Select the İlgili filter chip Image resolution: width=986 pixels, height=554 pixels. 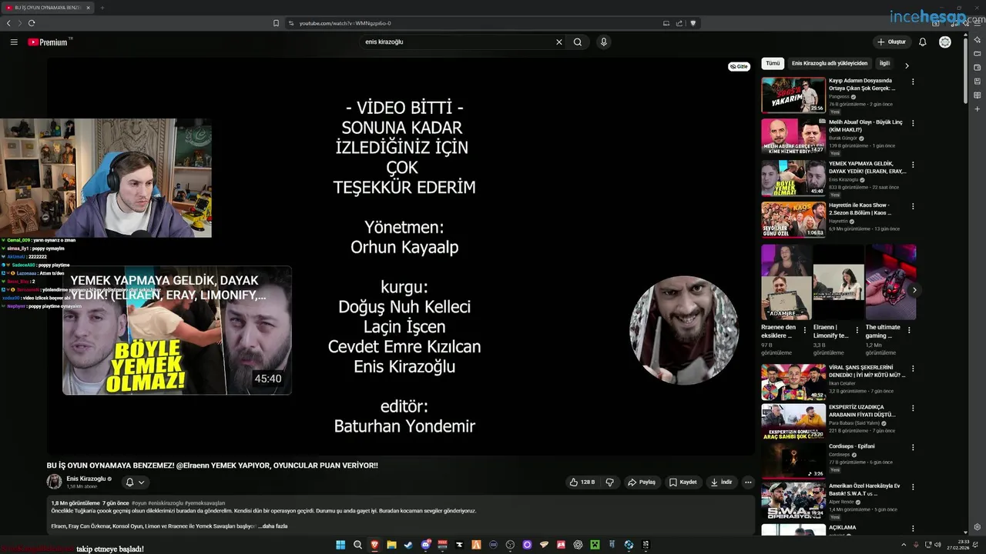coord(884,63)
